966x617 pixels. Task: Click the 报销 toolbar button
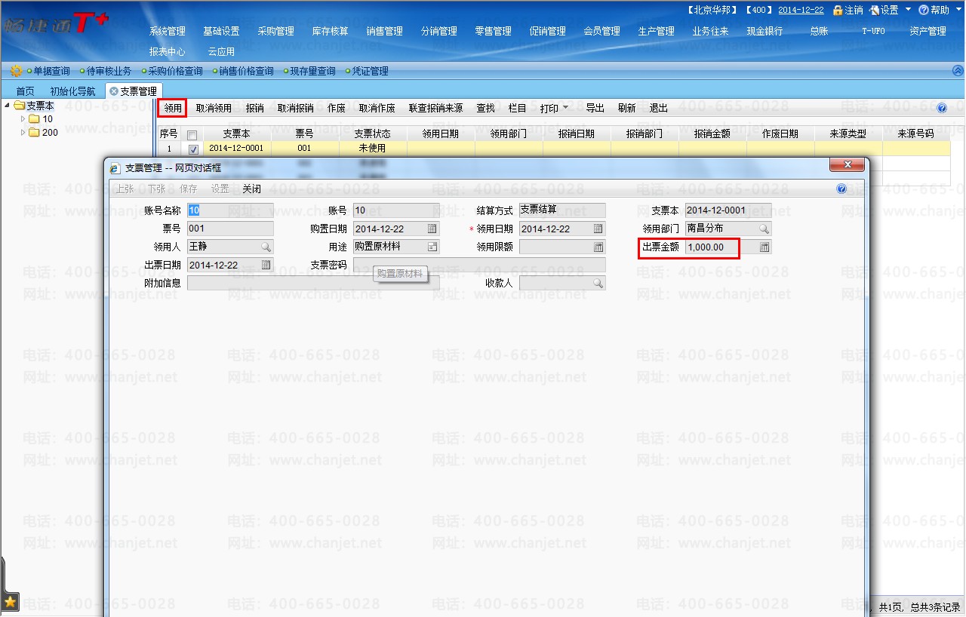[255, 108]
